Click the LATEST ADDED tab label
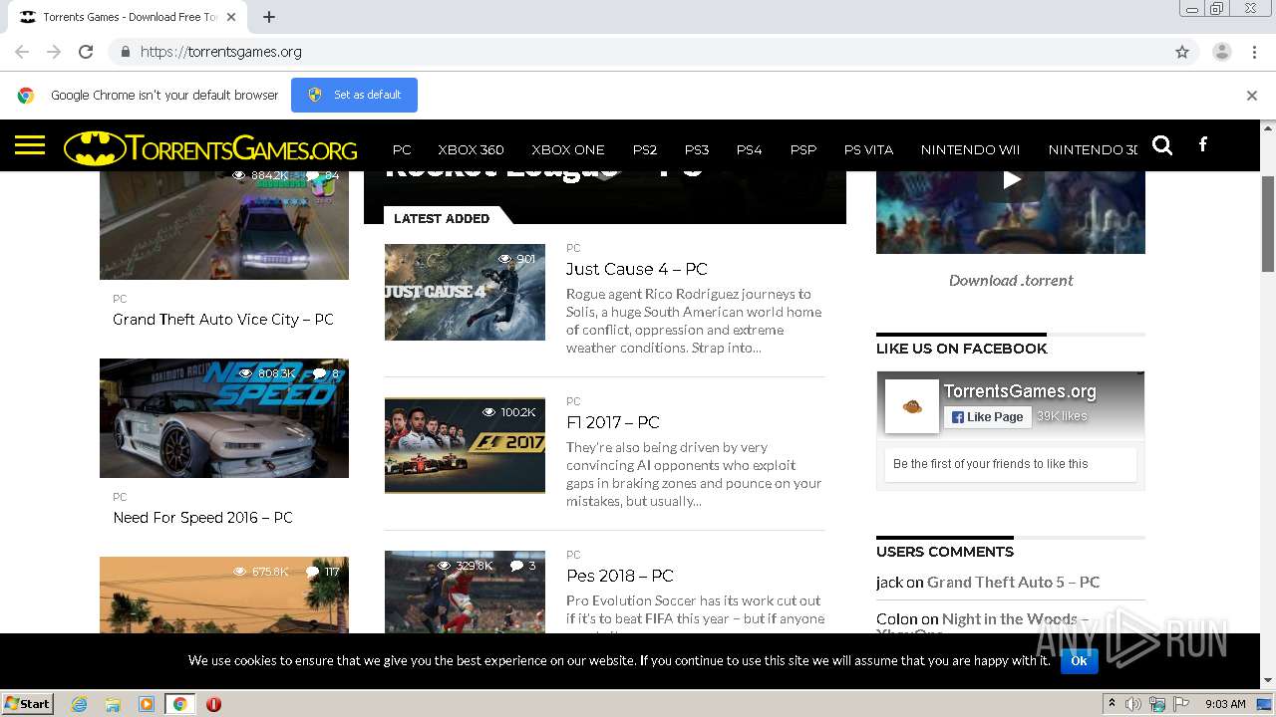Viewport: 1276px width, 717px height. click(442, 218)
